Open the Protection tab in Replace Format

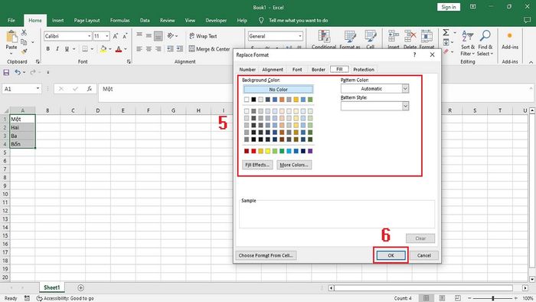pyautogui.click(x=364, y=70)
